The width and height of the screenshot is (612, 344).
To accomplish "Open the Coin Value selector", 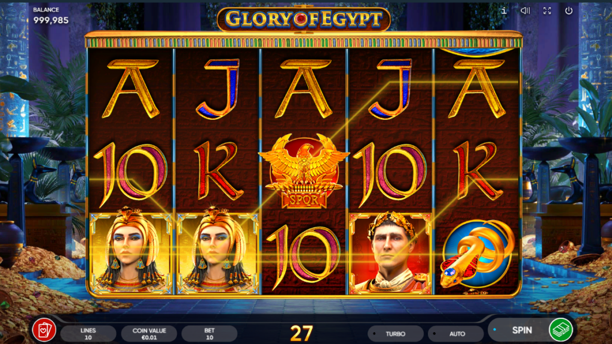I will (x=149, y=333).
